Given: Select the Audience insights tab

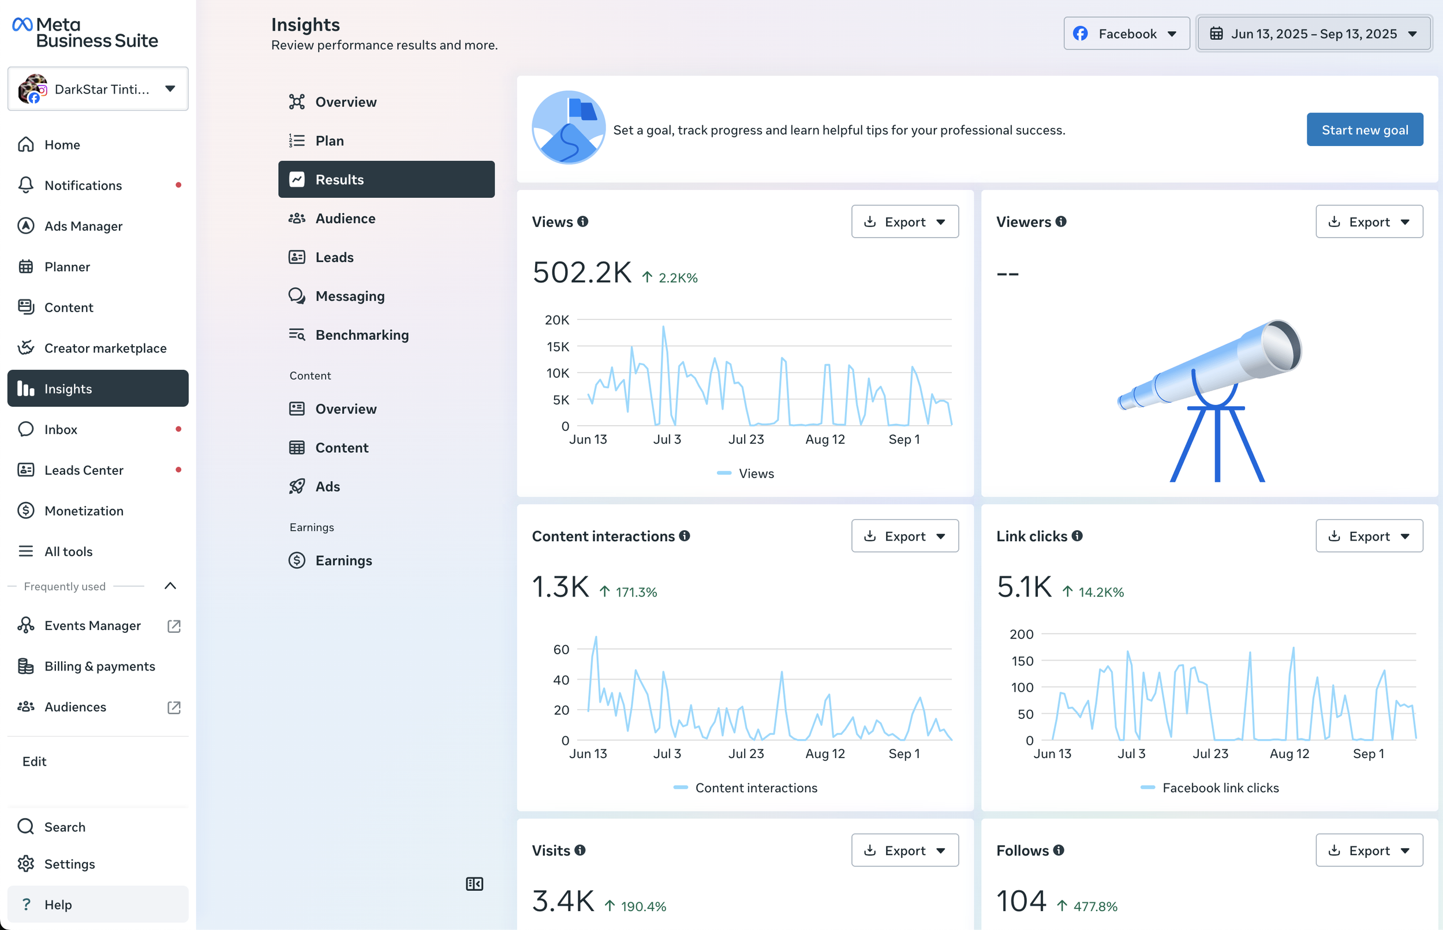Looking at the screenshot, I should 345,219.
